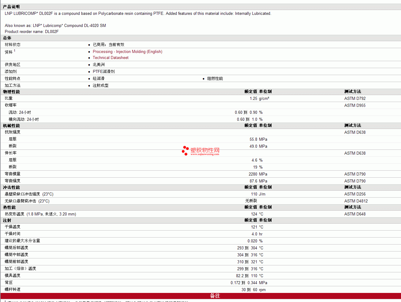Select the 产品说明 section header
The height and width of the screenshot is (302, 401).
tap(11, 7)
